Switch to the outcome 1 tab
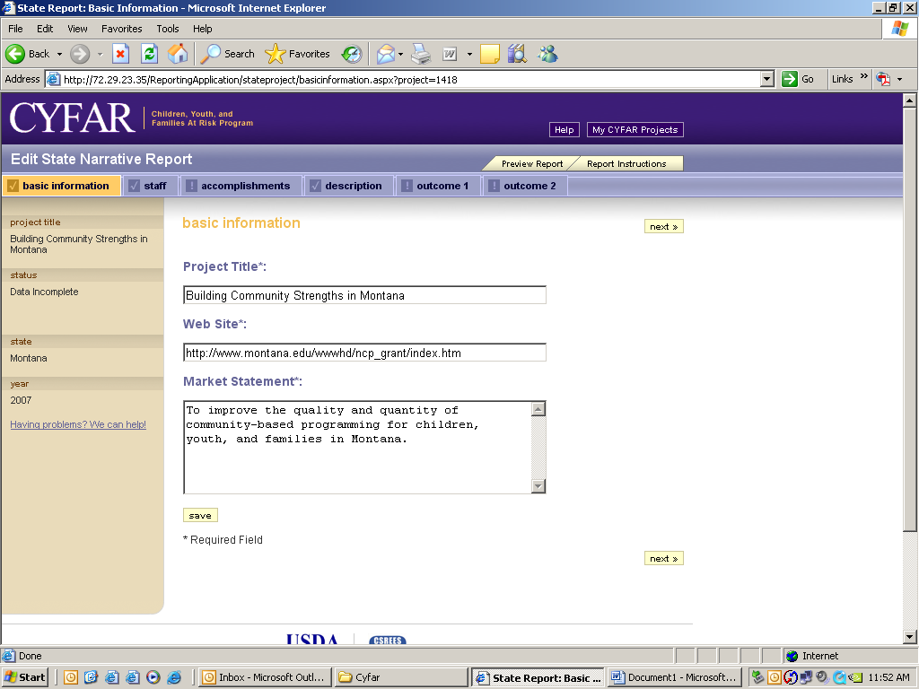919x689 pixels. 442,186
